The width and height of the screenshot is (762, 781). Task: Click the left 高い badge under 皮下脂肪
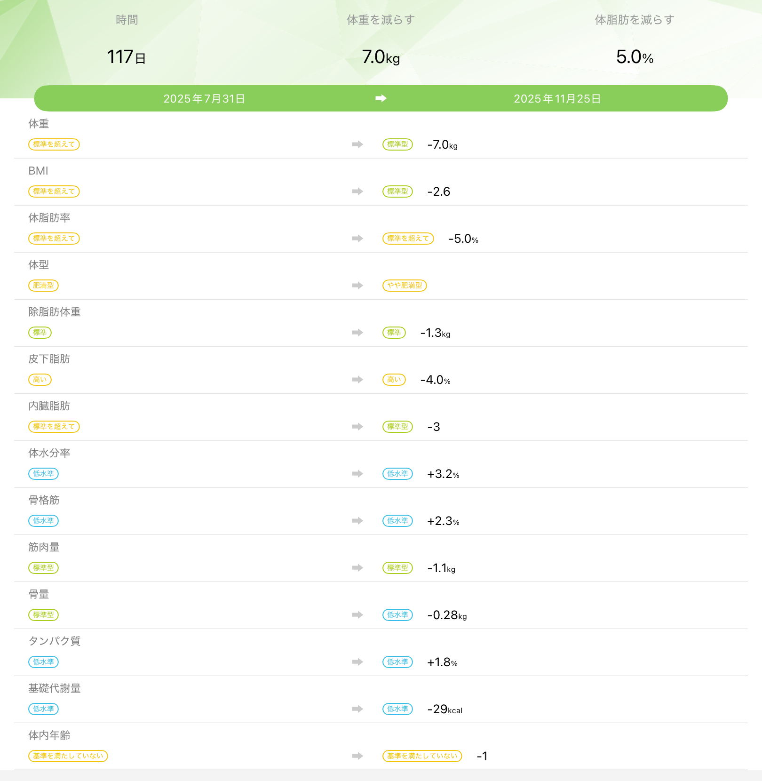40,380
